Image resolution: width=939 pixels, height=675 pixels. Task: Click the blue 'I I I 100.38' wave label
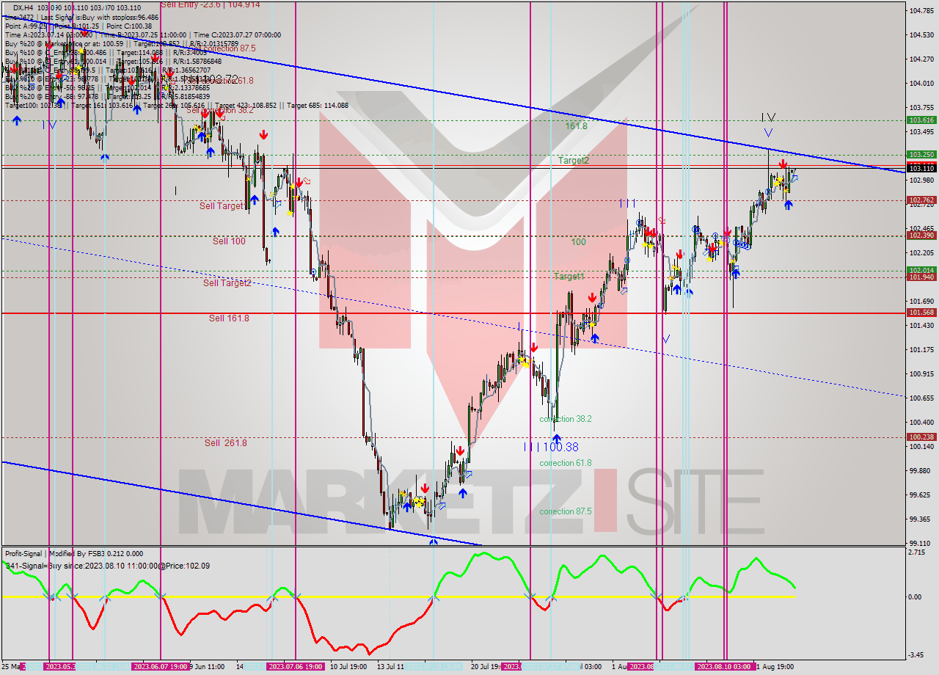(x=551, y=447)
